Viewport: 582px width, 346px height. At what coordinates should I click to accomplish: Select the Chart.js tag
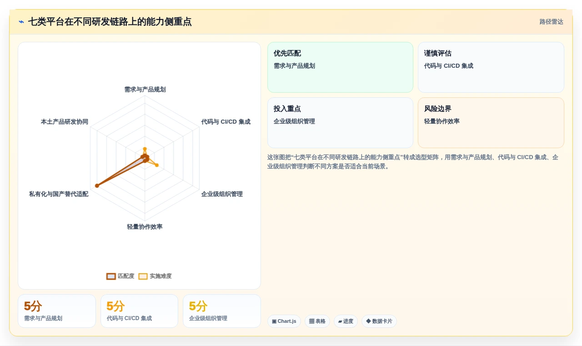(x=284, y=321)
